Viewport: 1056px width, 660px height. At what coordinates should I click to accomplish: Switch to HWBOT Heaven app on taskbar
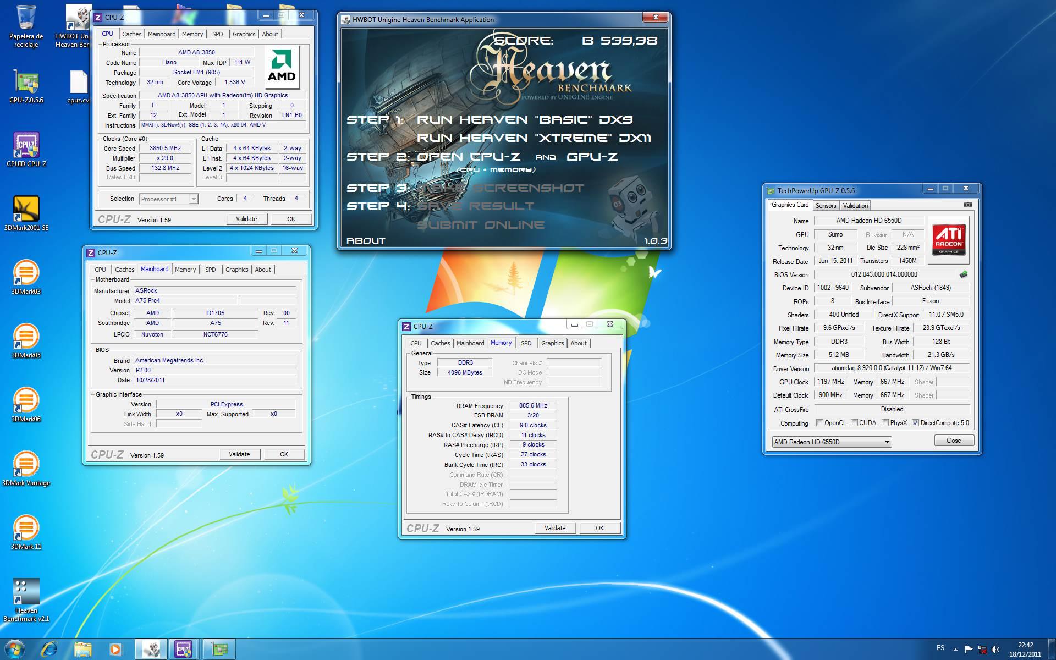click(x=151, y=650)
